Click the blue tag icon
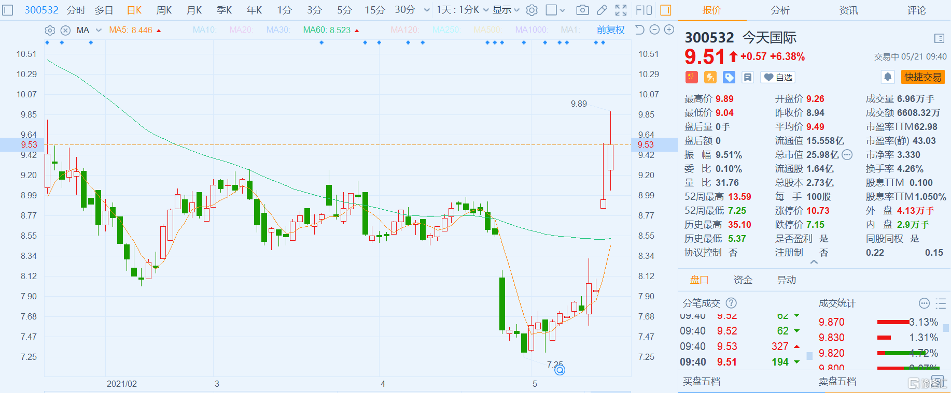This screenshot has width=951, height=393. coord(729,77)
